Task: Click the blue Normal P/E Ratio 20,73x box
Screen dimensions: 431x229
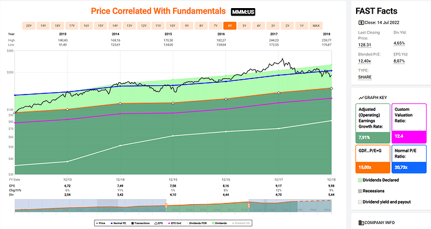Action: (x=409, y=159)
